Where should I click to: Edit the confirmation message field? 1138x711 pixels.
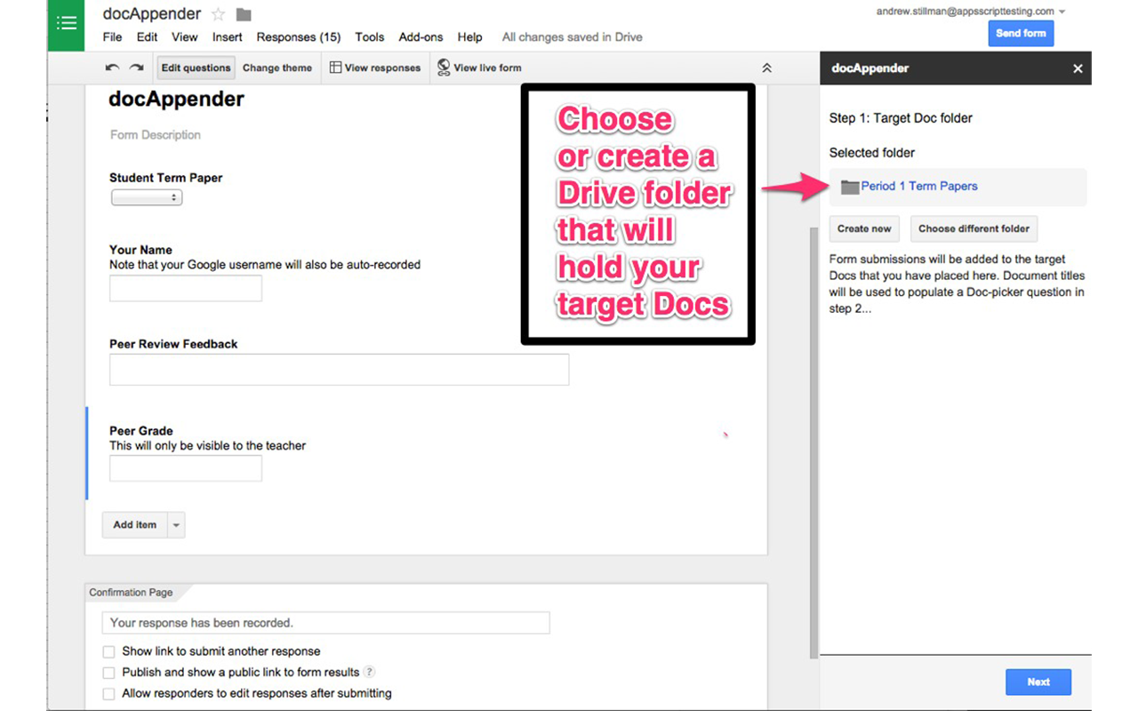325,623
